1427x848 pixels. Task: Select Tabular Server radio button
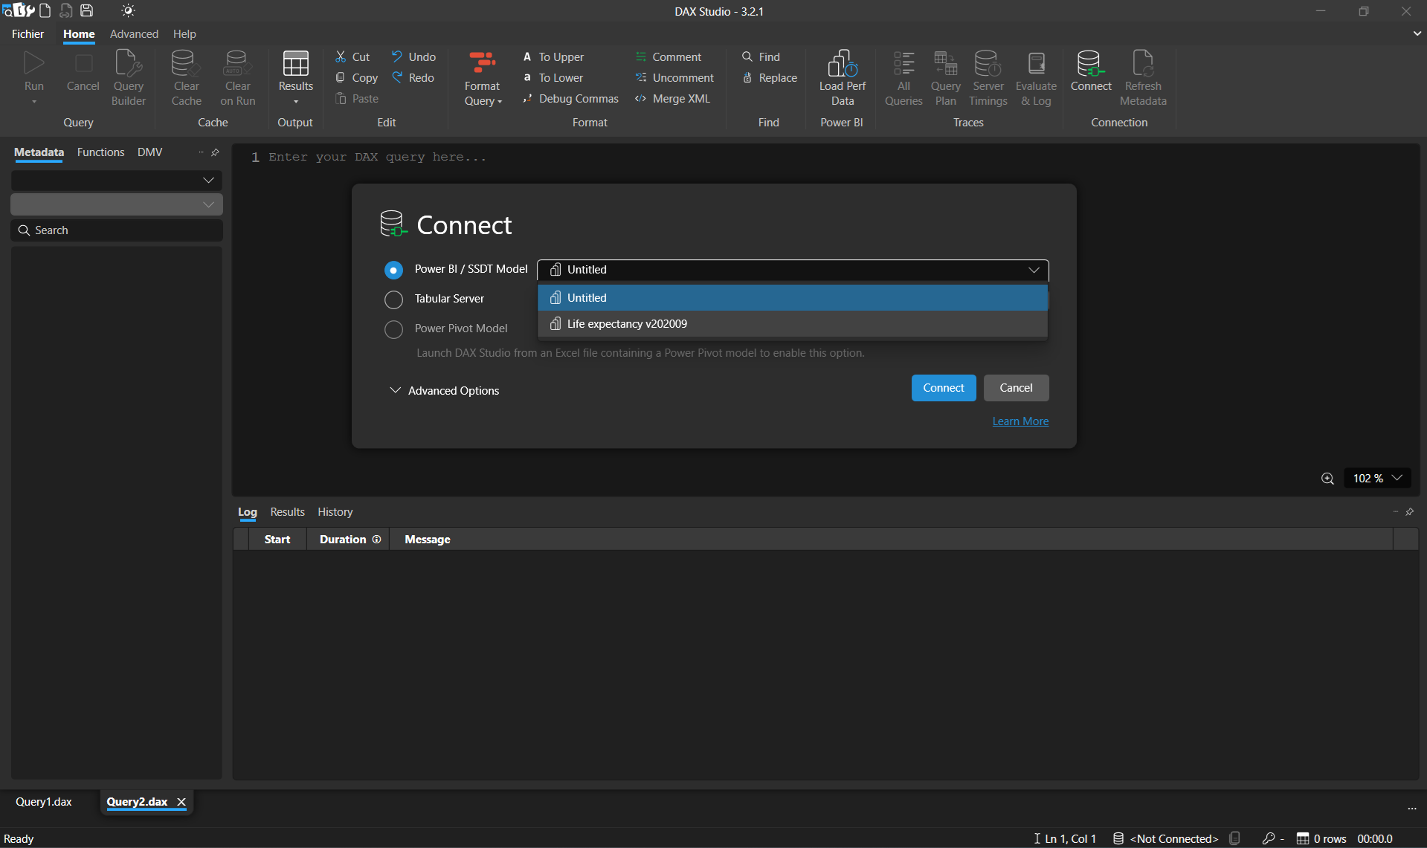393,300
